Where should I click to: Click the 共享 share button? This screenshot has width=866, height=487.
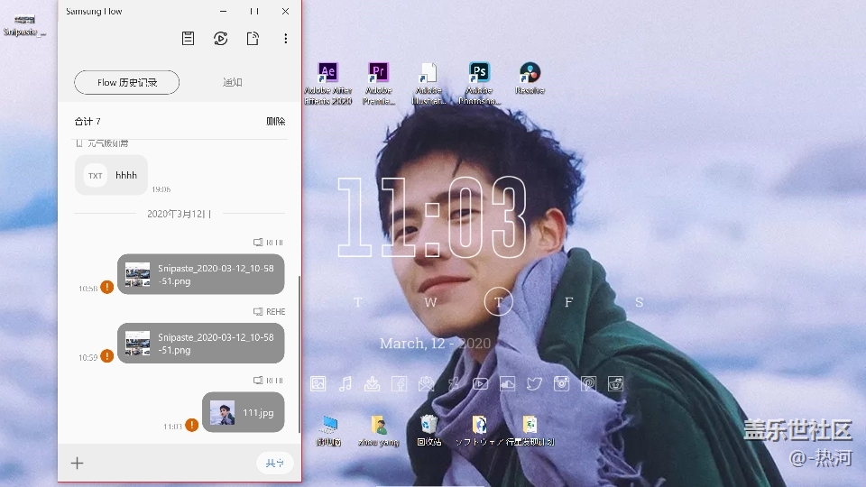click(x=274, y=463)
